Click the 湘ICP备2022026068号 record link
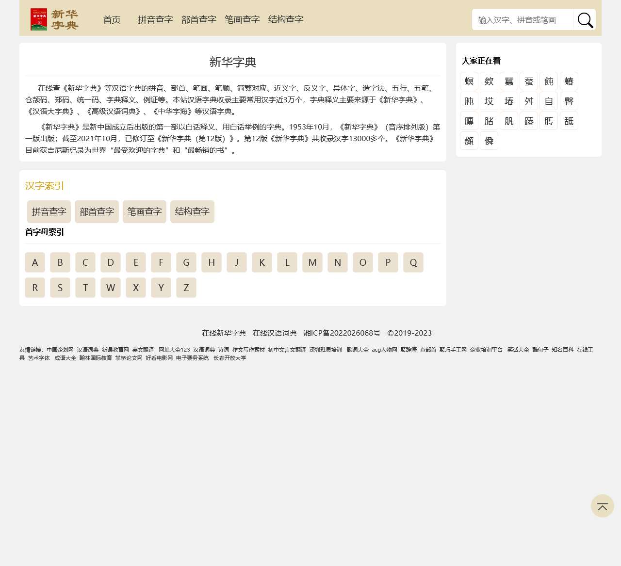 click(342, 333)
